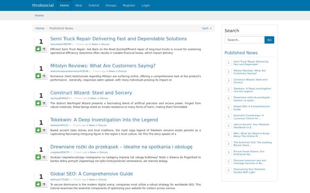Open the Login page
This screenshot has width=310, height=193.
[x=146, y=5]
